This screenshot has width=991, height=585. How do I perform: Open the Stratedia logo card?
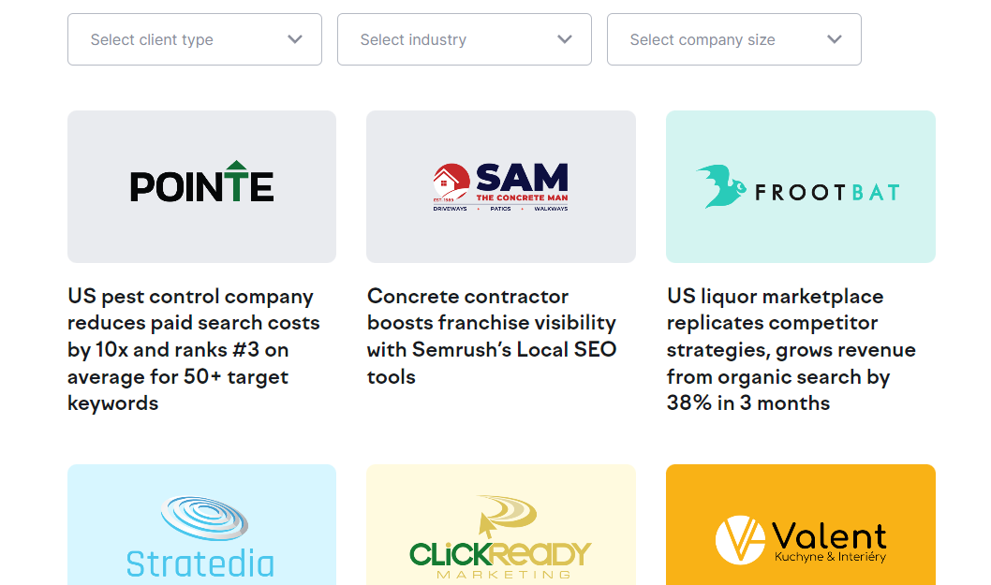[201, 524]
